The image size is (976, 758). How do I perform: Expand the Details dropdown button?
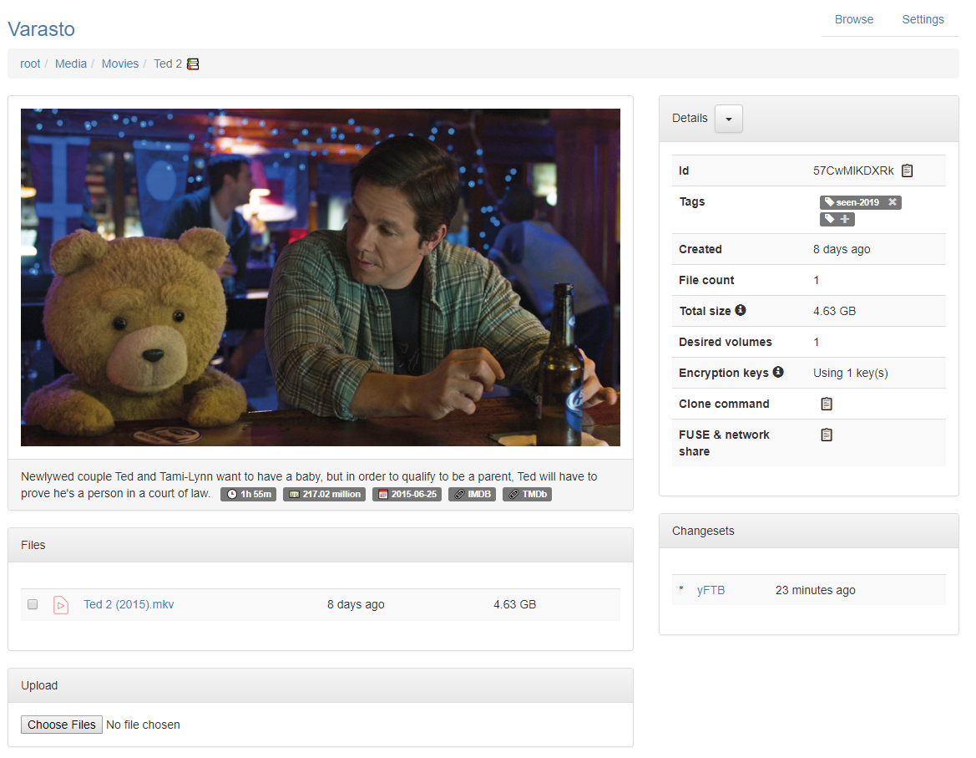(x=729, y=119)
